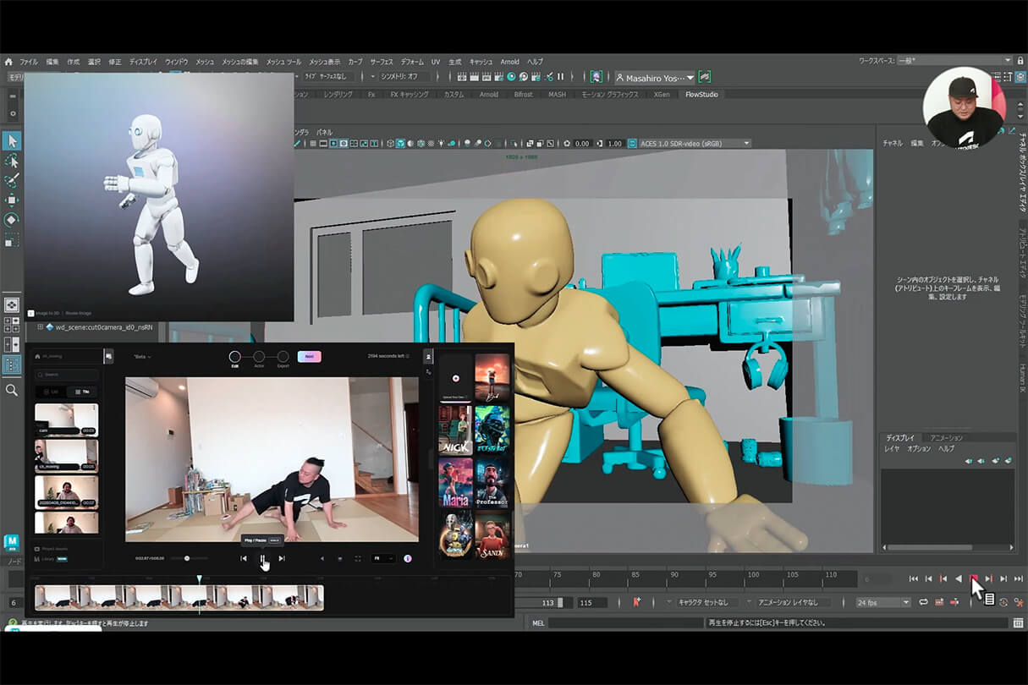Click the Maya home icon
This screenshot has width=1028, height=685.
coord(8,62)
